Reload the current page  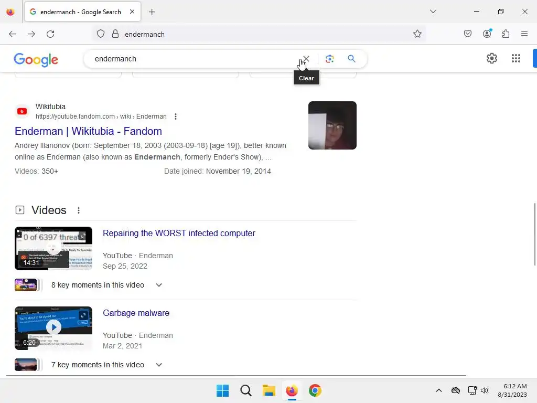click(x=50, y=34)
